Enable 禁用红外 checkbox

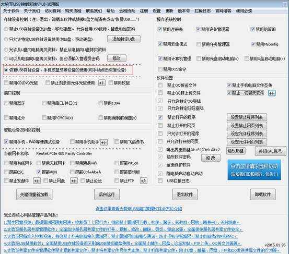6,118
